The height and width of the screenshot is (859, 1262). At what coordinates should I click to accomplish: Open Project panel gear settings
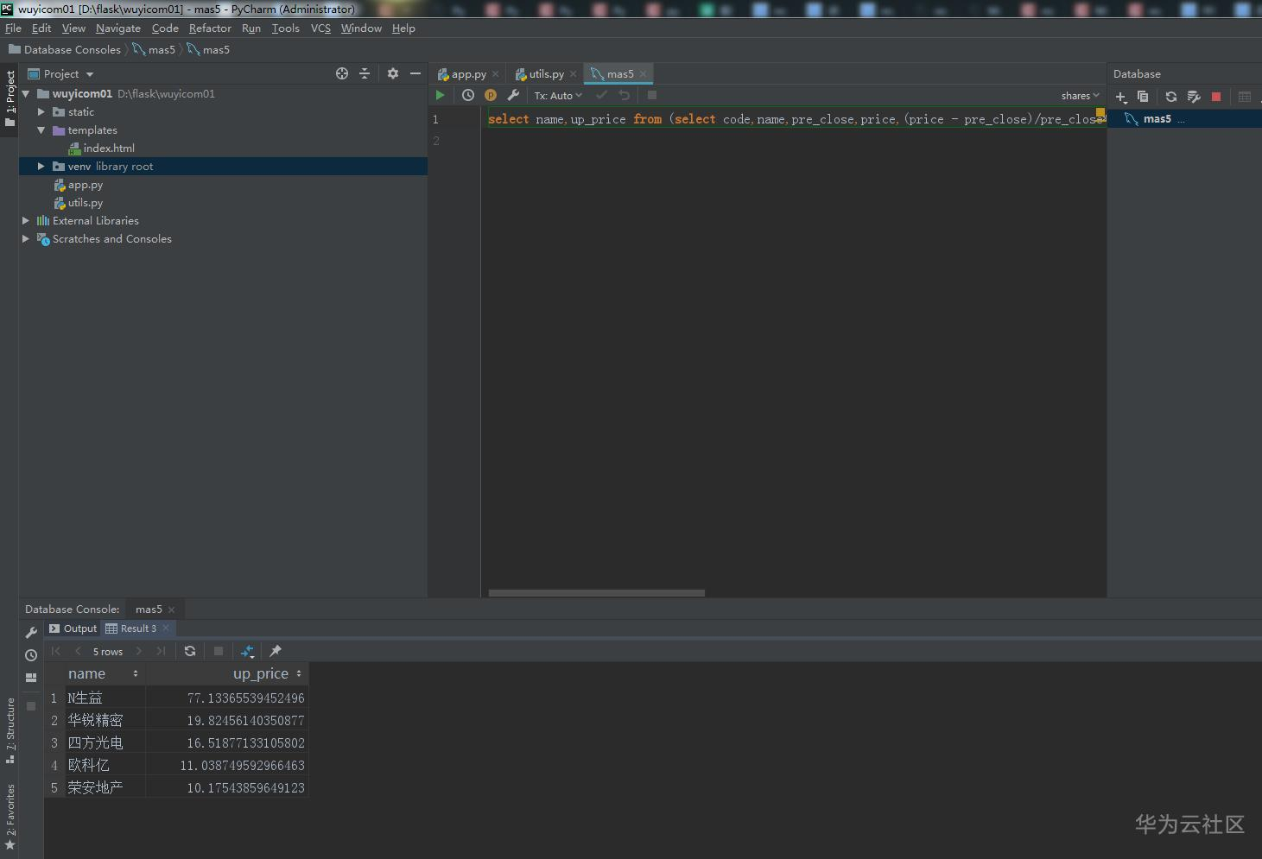pyautogui.click(x=393, y=74)
